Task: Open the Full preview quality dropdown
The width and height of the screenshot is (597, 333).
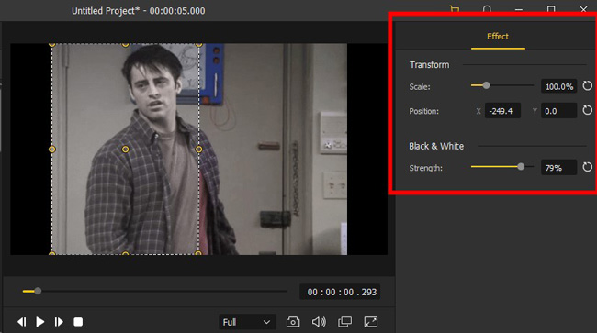Action: coord(247,322)
